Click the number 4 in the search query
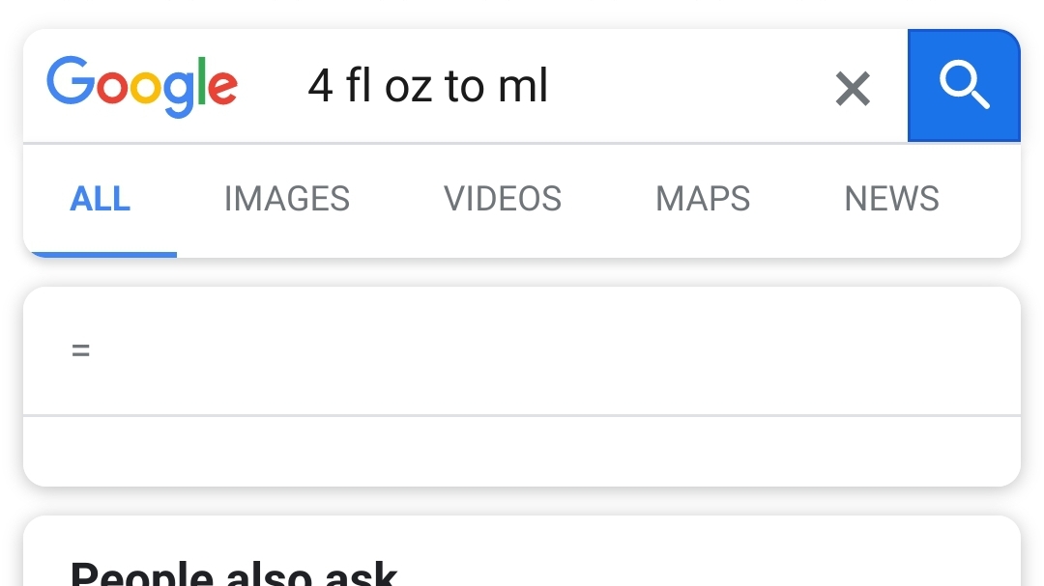This screenshot has width=1044, height=586. (x=320, y=87)
